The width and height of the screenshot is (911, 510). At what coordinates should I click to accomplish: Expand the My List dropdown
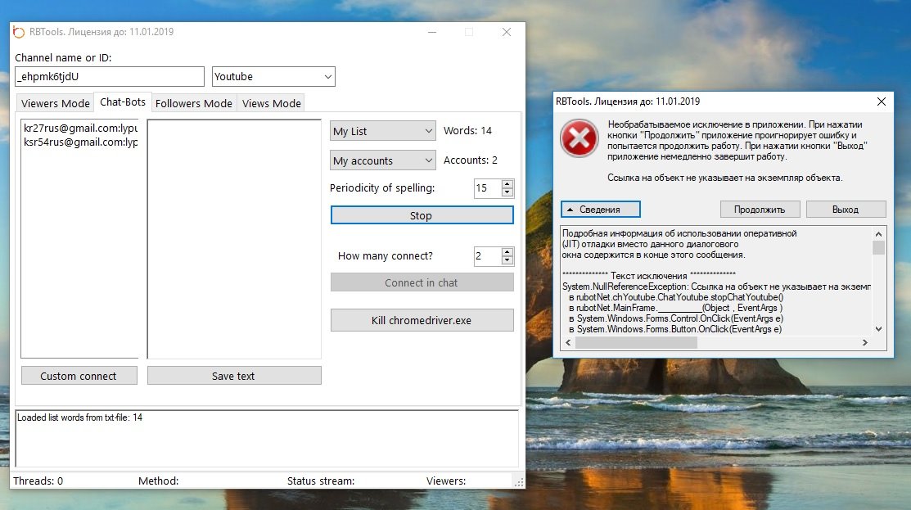point(382,131)
